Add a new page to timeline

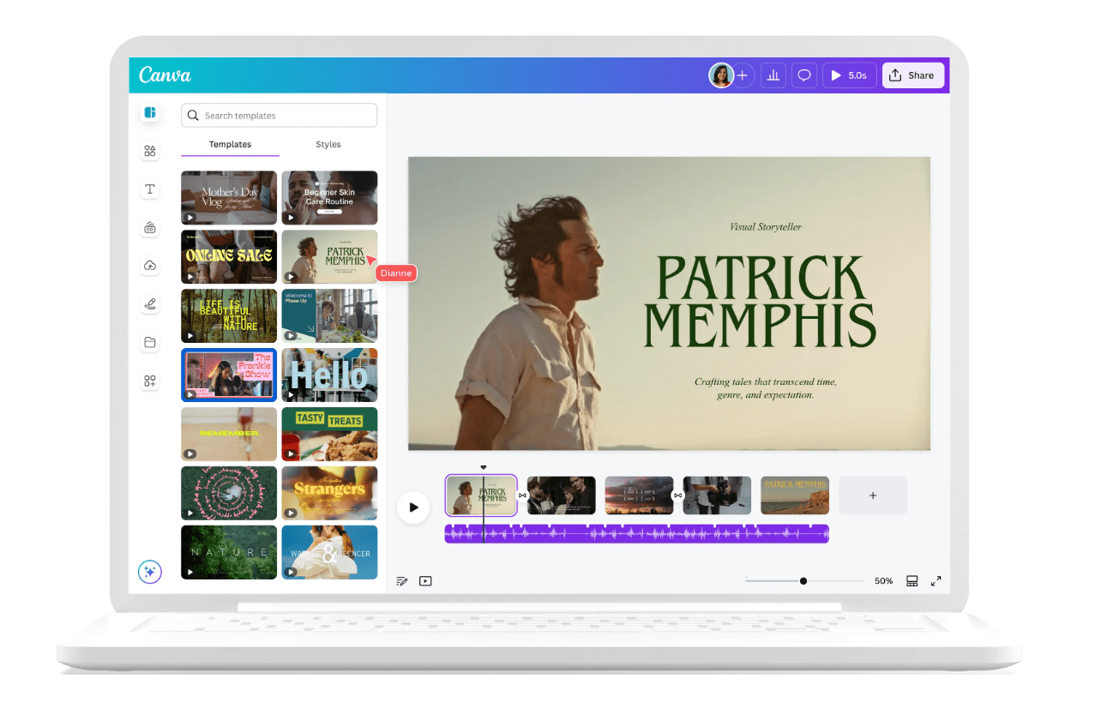873,495
